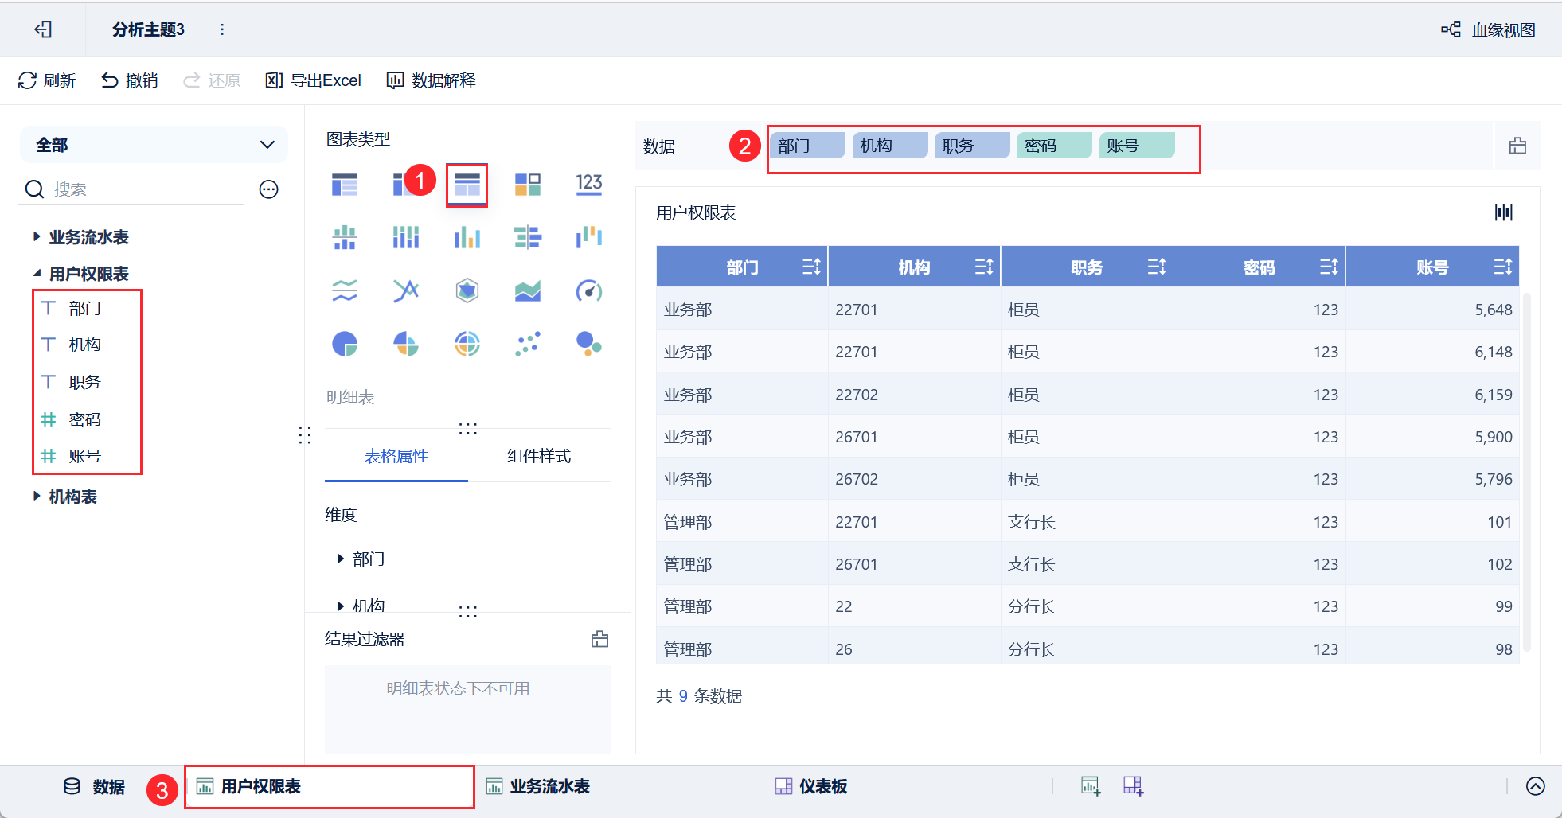Click the column settings icon beside the 用户权限表 title
Image resolution: width=1562 pixels, height=818 pixels.
click(x=1504, y=212)
